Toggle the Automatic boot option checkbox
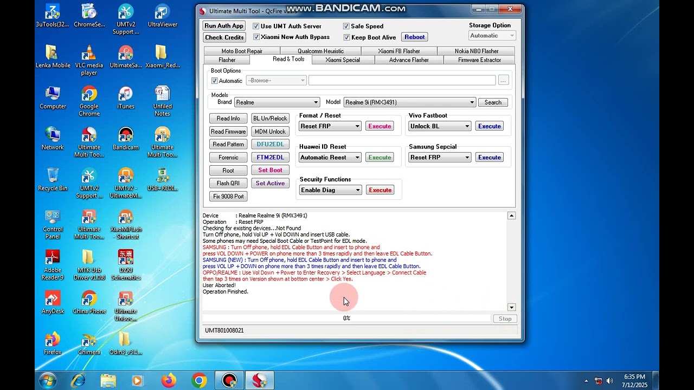The image size is (694, 390). click(214, 81)
